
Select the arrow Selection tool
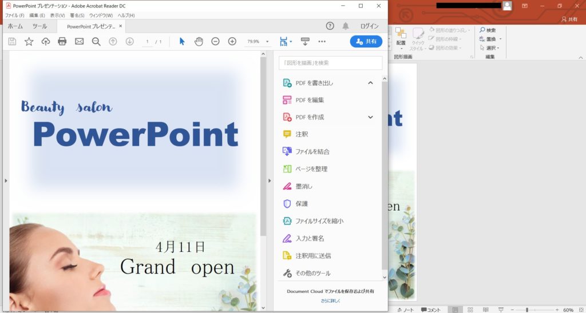(x=182, y=42)
